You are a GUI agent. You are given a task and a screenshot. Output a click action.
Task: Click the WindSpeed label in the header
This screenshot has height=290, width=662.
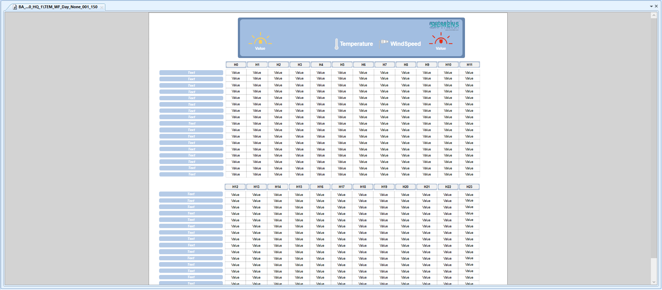[x=406, y=44]
